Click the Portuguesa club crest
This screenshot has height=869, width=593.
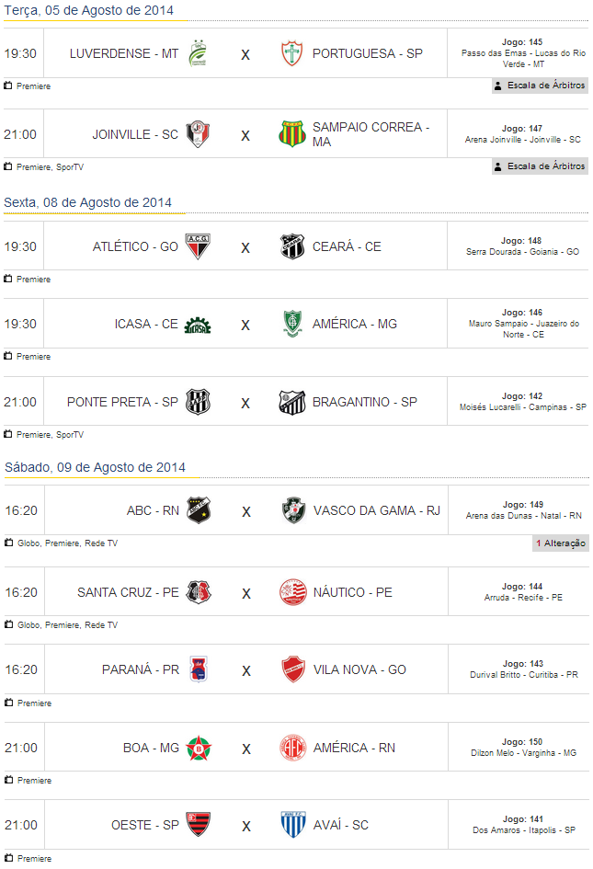tap(291, 53)
